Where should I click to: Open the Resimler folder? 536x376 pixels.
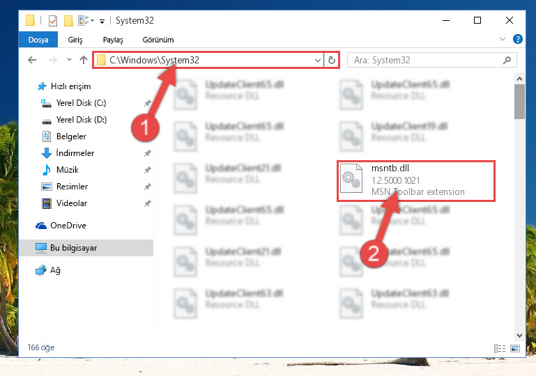coord(72,187)
